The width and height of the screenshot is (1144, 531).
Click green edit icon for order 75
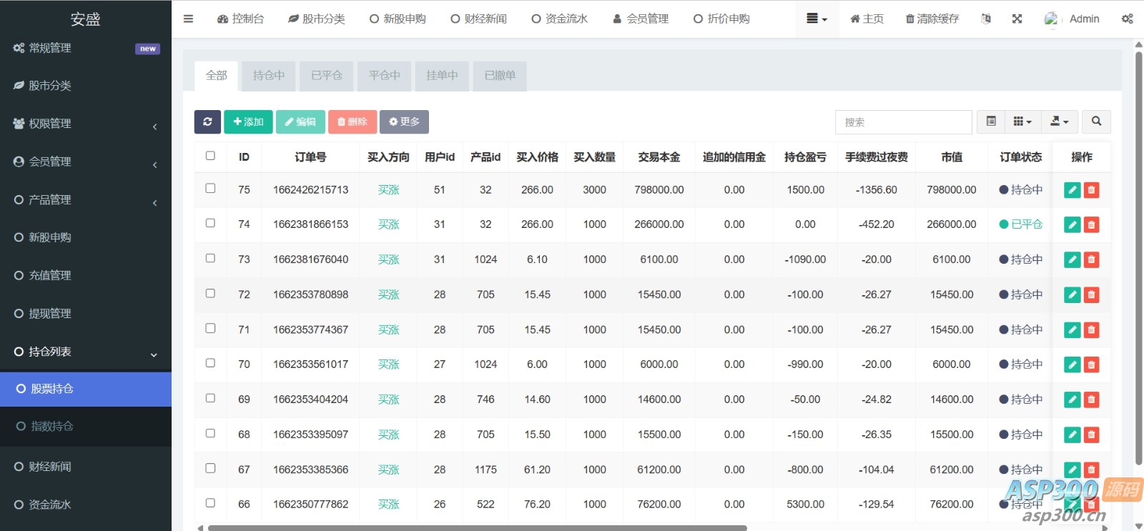pos(1072,190)
